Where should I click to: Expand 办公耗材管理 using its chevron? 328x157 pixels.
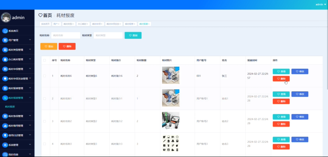click(30, 59)
